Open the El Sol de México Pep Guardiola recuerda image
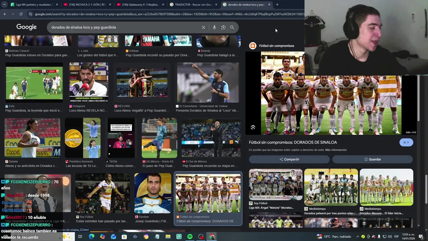This screenshot has height=241, width=428. pyautogui.click(x=211, y=138)
